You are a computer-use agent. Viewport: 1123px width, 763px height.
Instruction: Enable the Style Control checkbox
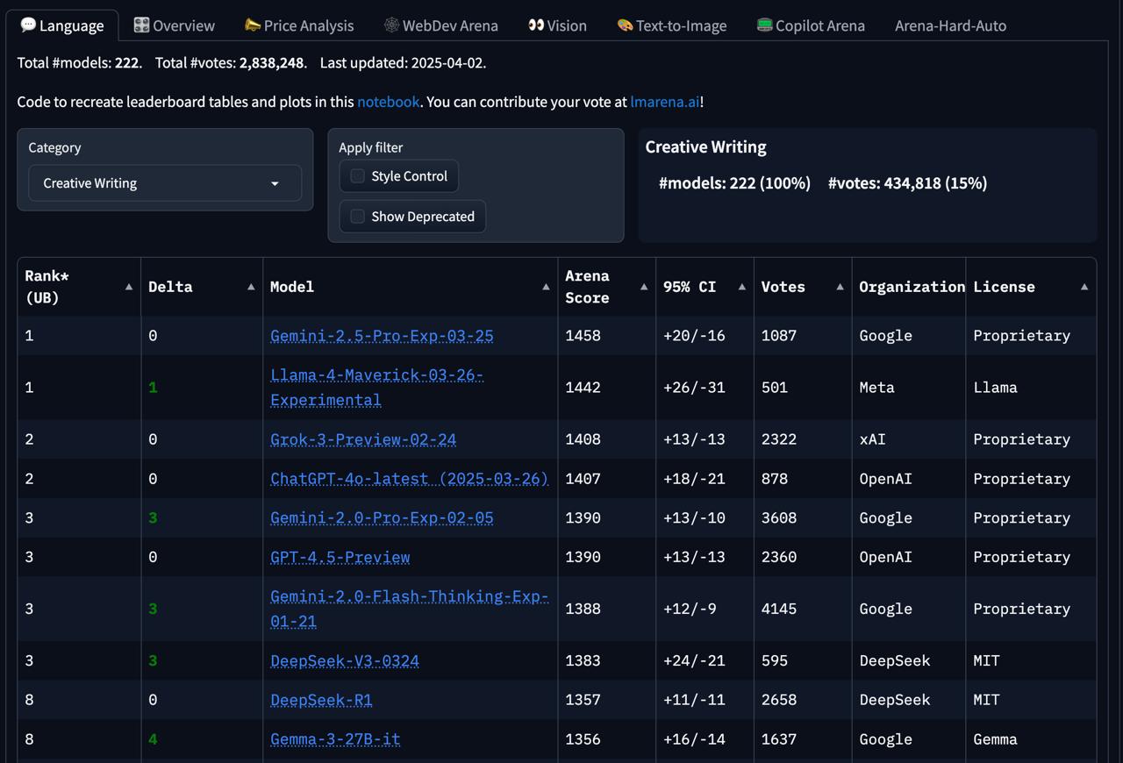(357, 176)
